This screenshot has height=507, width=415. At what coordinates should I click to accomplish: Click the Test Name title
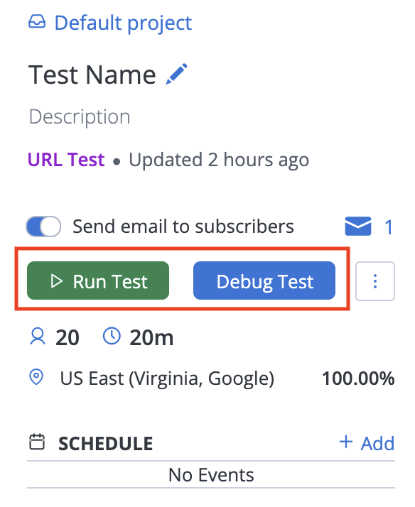pos(92,75)
